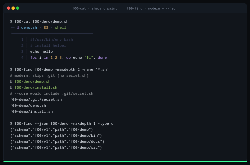Click the white 'f00-demo/install.sh' output line

[31, 111]
